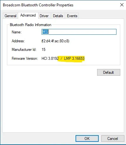Image resolution: width=126 pixels, height=145 pixels.
Task: Confirm with the OK button
Action: point(87,138)
